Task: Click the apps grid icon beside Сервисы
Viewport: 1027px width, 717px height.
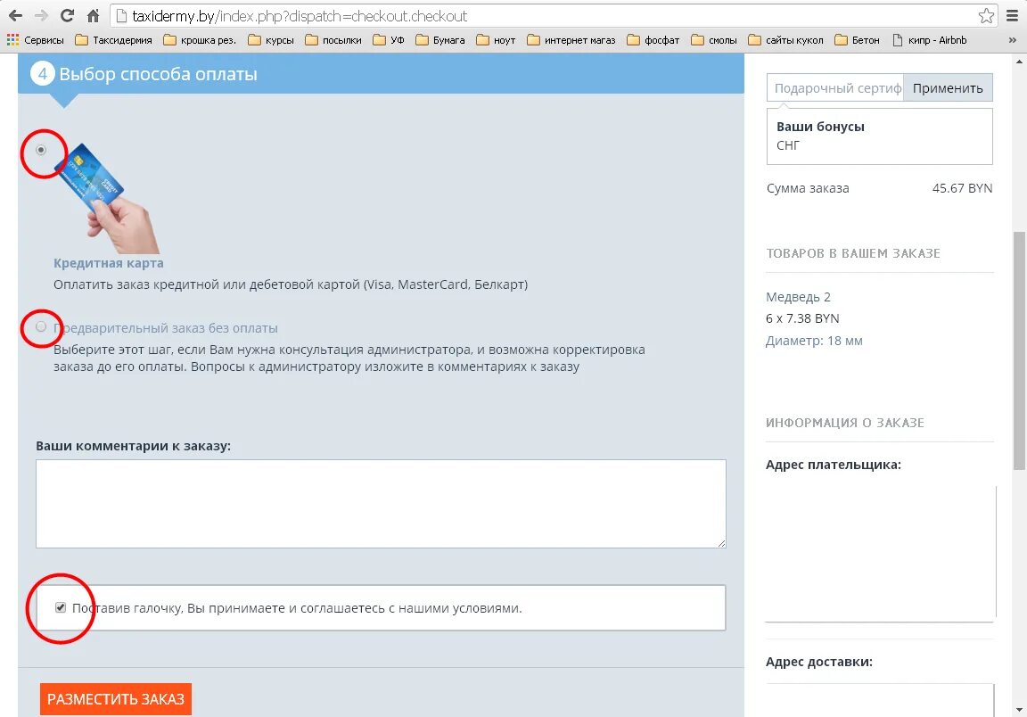Action: [x=12, y=39]
